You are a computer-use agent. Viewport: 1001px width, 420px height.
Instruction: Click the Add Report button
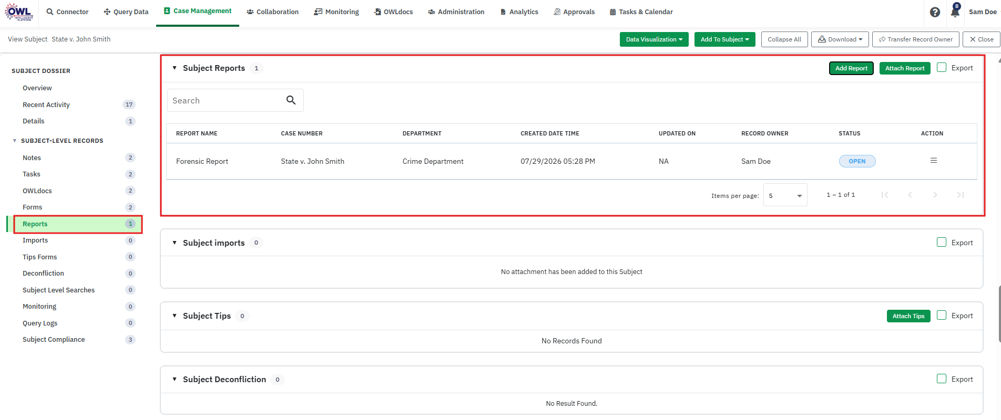[851, 68]
